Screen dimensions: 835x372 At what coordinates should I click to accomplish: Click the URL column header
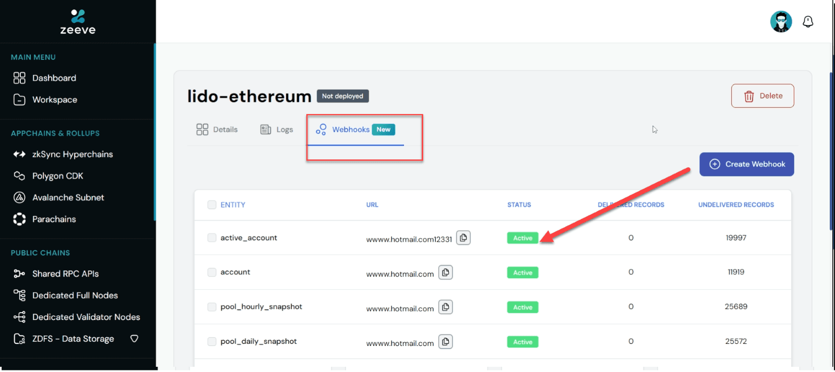click(x=372, y=205)
